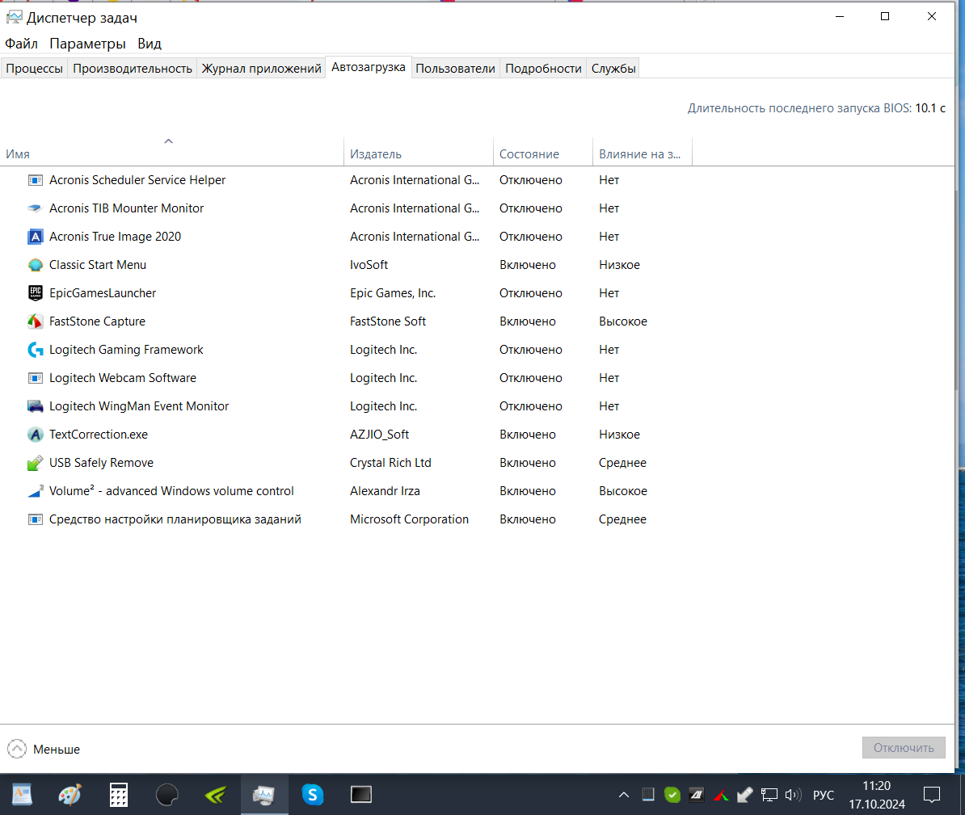Click publisher Microsoft Corporation
The height and width of the screenshot is (815, 965).
409,519
